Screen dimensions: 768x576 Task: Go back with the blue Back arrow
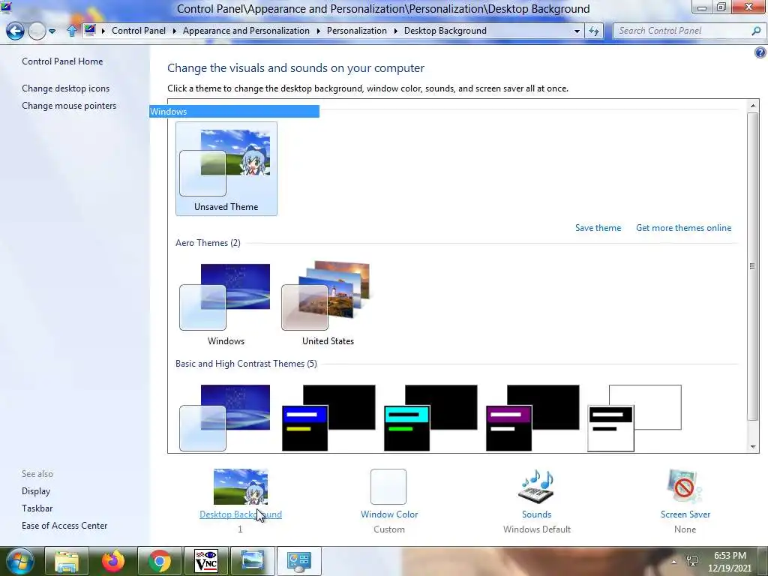15,31
